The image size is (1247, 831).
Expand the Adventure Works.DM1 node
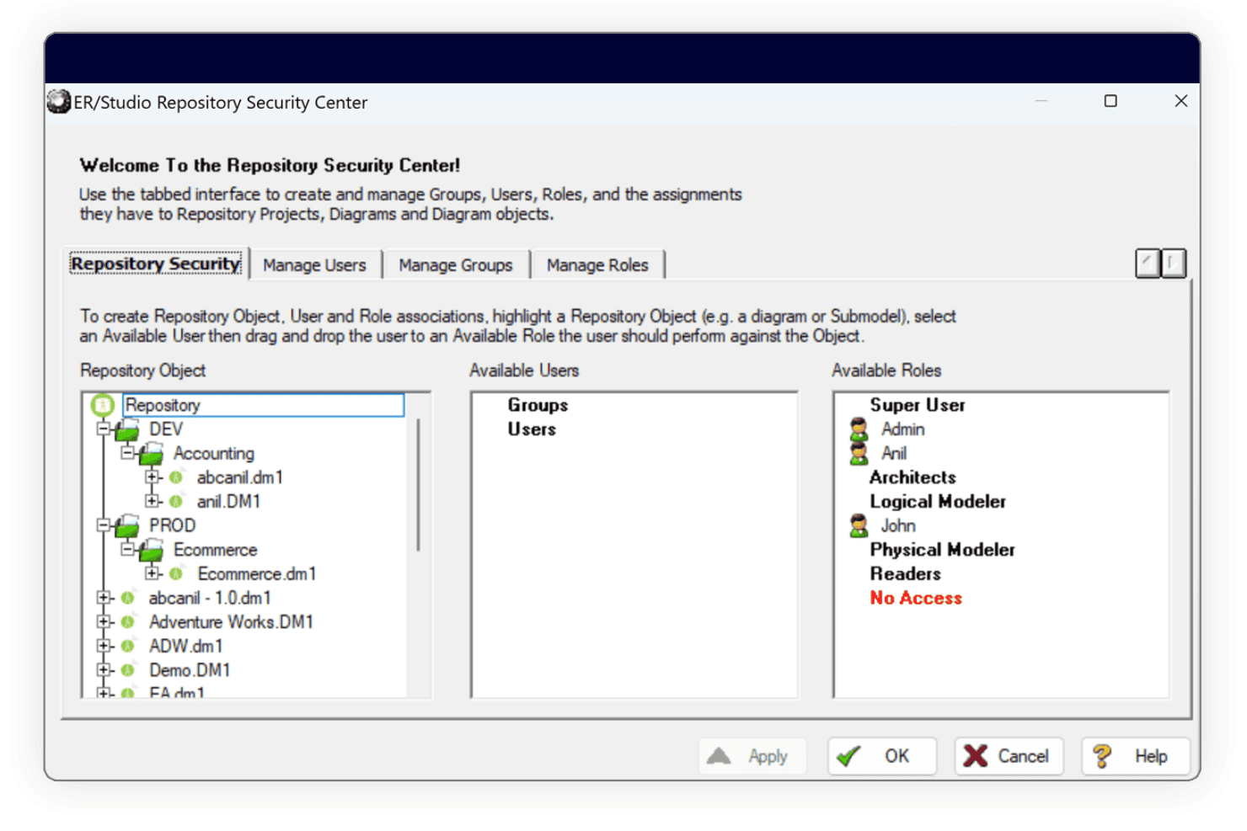pos(104,621)
